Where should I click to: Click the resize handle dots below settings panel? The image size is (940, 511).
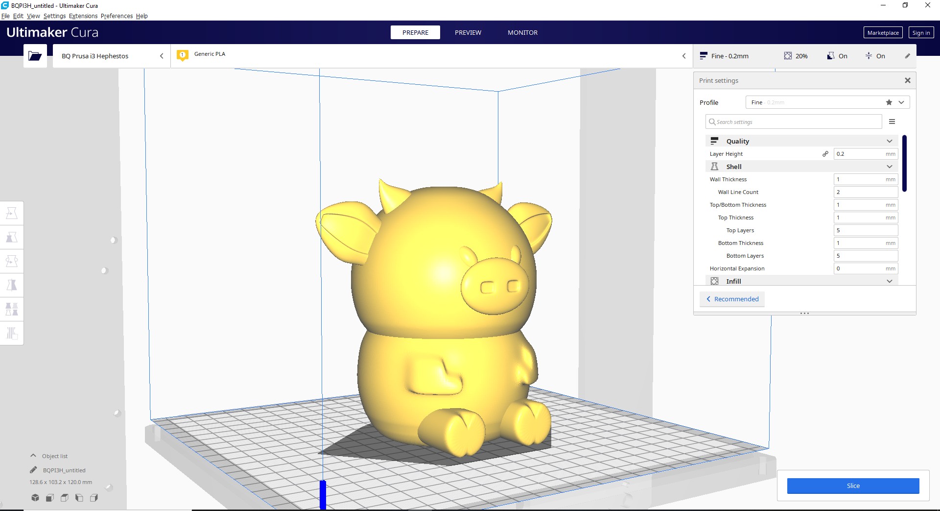[x=804, y=313]
